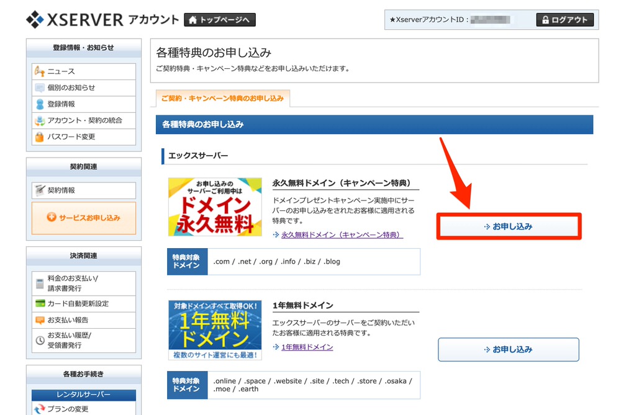Open カード自動更新設定 sidebar item
621x415 pixels.
pyautogui.click(x=84, y=304)
